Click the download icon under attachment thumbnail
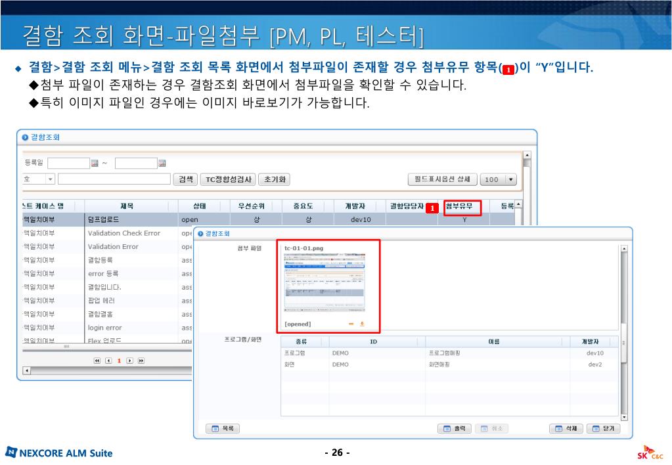 (x=361, y=324)
